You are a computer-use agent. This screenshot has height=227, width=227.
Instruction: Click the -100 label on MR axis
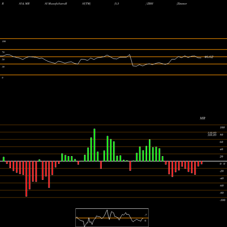(222, 200)
